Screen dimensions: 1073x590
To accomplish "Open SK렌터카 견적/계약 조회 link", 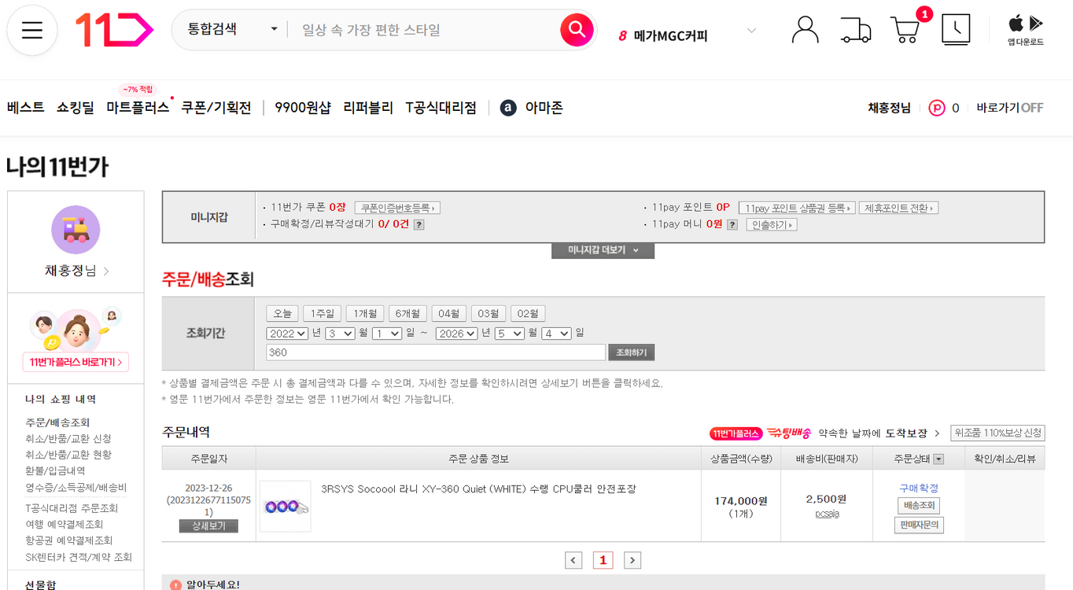I will pos(79,556).
